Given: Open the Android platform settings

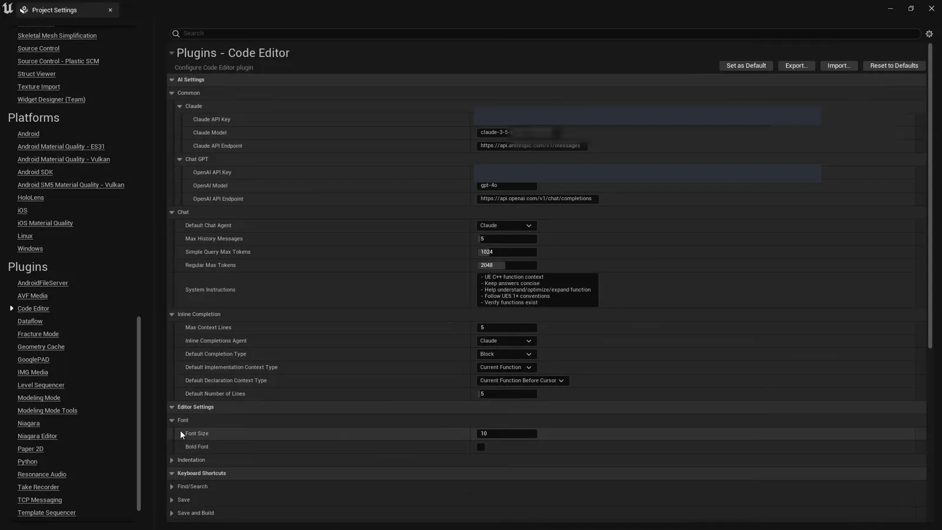Looking at the screenshot, I should (x=28, y=134).
